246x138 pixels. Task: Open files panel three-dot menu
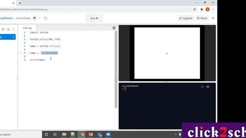coord(13,29)
